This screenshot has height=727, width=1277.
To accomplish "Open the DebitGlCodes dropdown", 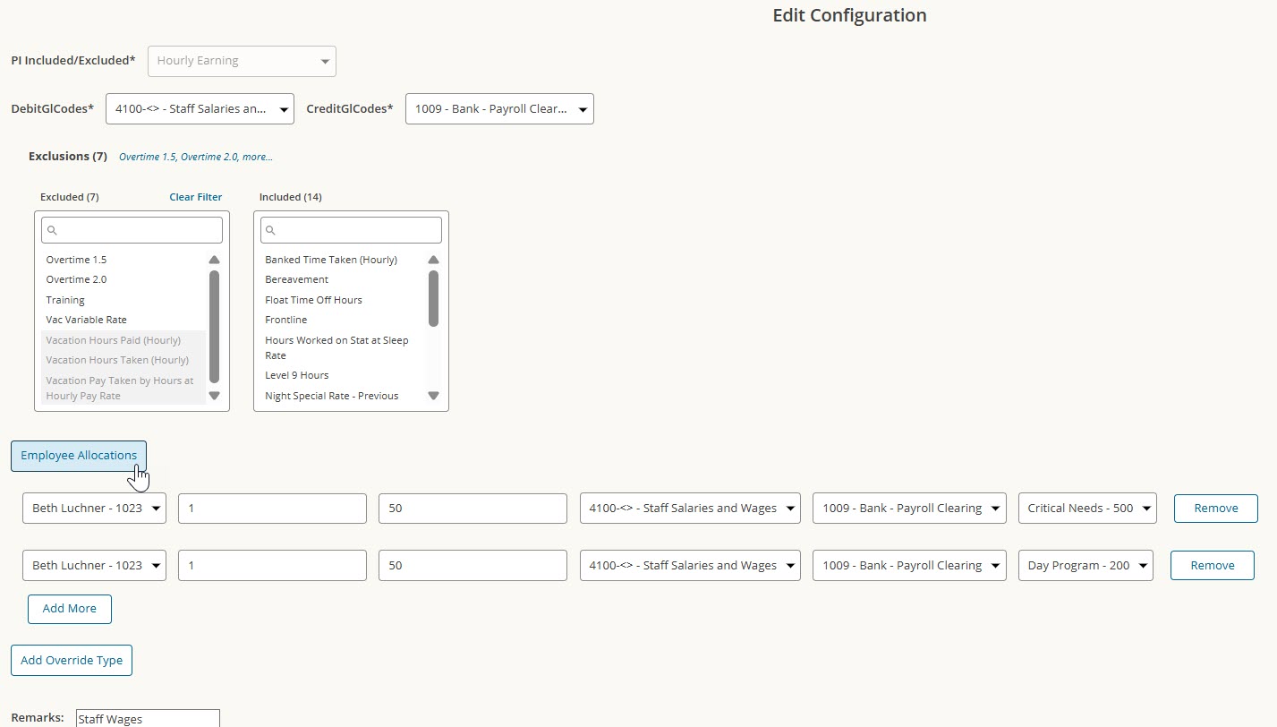I will pyautogui.click(x=200, y=109).
